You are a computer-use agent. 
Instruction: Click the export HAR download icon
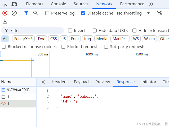point(5,21)
